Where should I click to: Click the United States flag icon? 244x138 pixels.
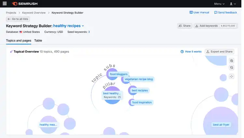tap(21, 32)
